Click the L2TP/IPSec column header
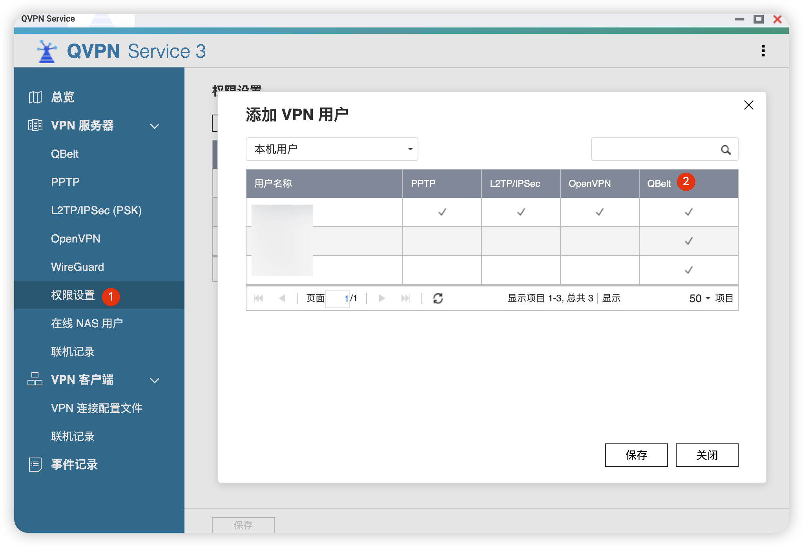 pos(521,183)
